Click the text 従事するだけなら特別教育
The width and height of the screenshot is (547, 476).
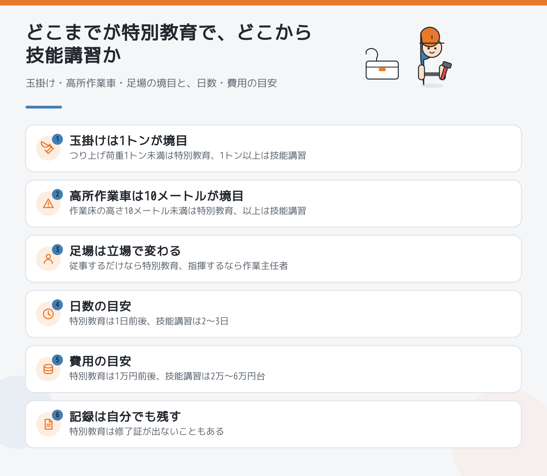[124, 266]
